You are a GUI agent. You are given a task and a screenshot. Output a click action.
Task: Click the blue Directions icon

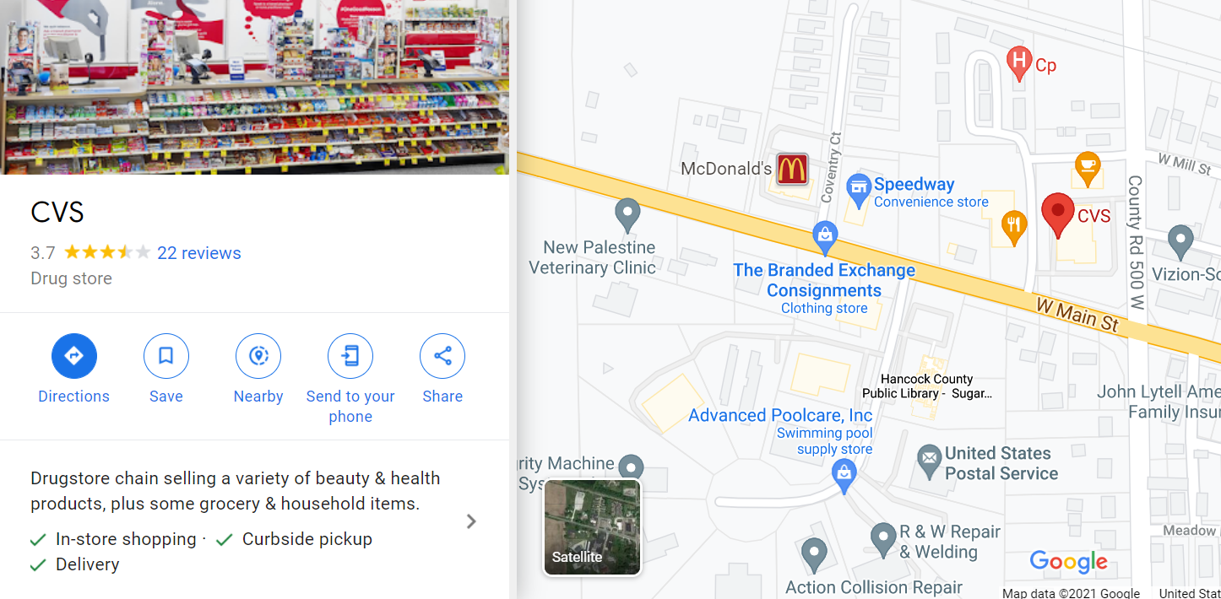point(74,356)
